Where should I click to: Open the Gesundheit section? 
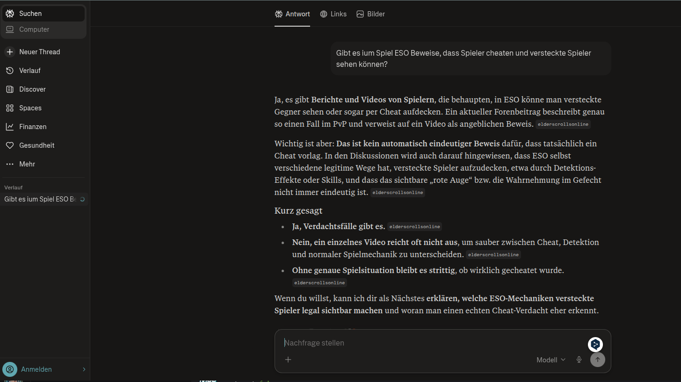(x=43, y=145)
